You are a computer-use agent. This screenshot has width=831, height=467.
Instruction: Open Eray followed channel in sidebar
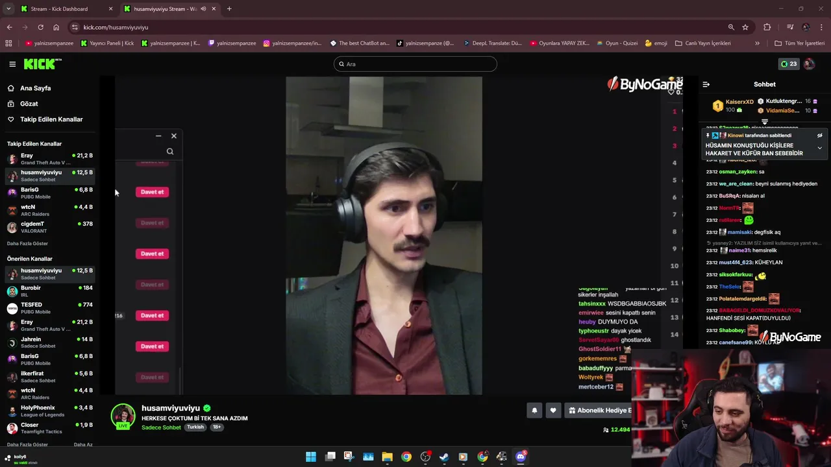(49, 159)
